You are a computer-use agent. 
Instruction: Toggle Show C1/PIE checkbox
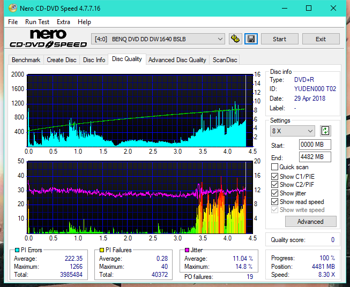pos(274,176)
